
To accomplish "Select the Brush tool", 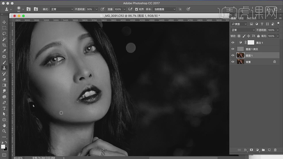I will (4, 63).
